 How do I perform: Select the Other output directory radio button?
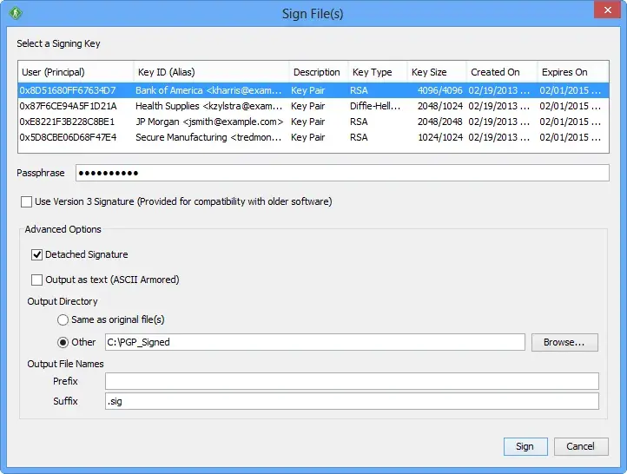tap(63, 343)
